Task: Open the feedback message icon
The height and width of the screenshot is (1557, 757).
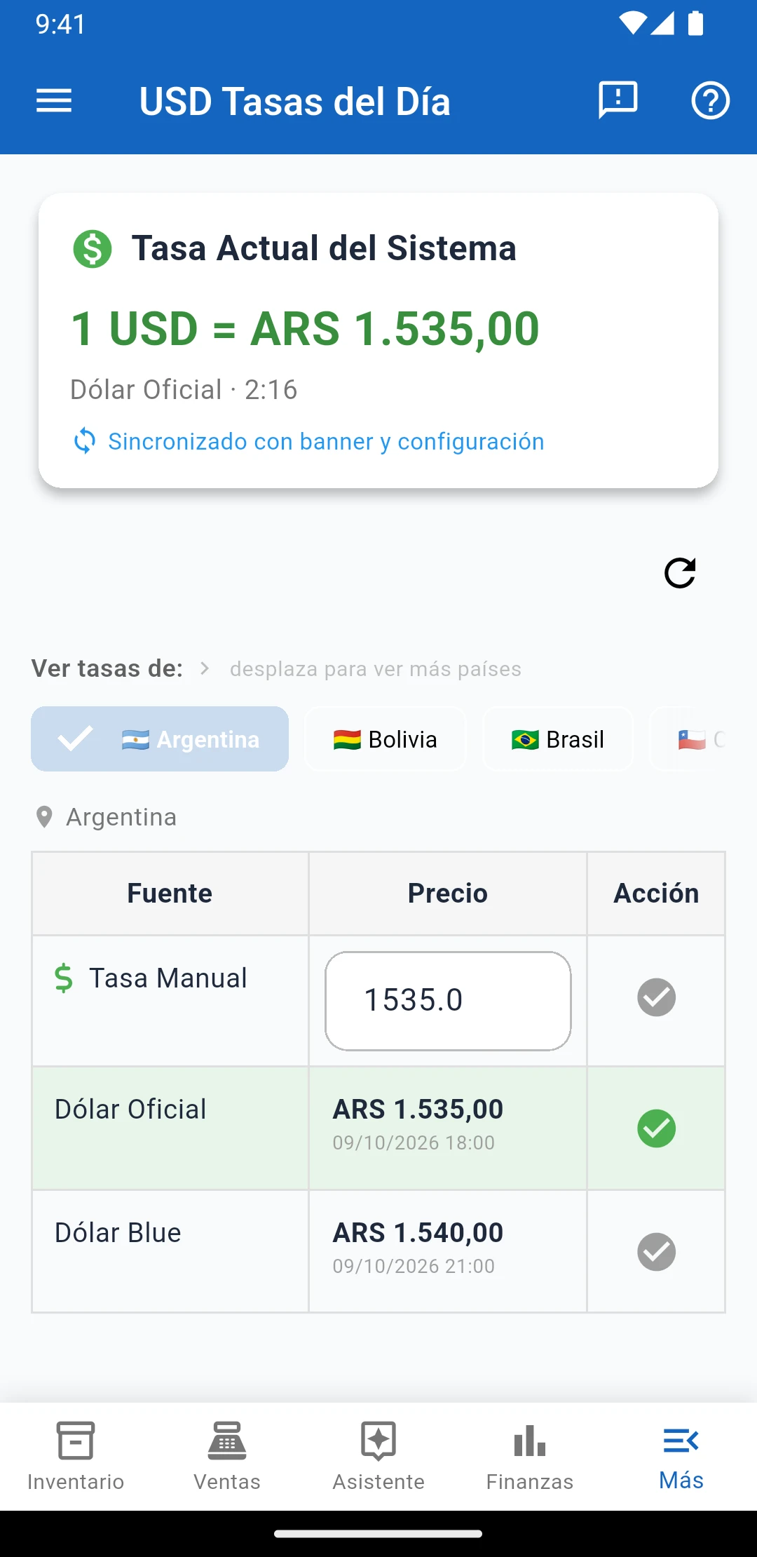Action: [618, 100]
